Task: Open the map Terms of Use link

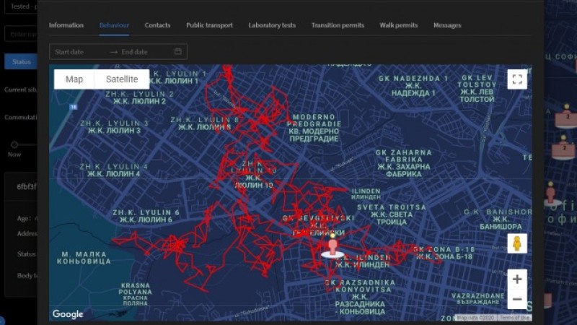Action: tap(514, 317)
